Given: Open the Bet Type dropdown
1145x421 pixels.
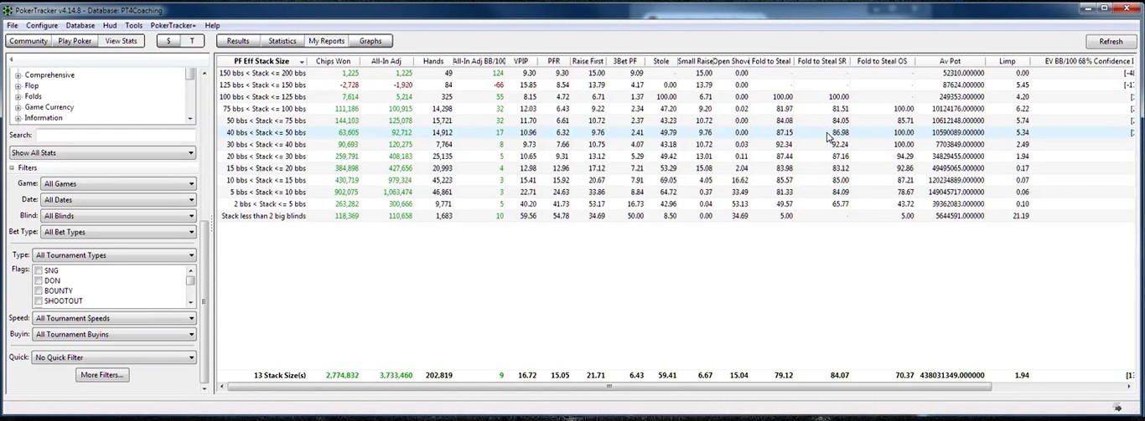Looking at the screenshot, I should (118, 232).
